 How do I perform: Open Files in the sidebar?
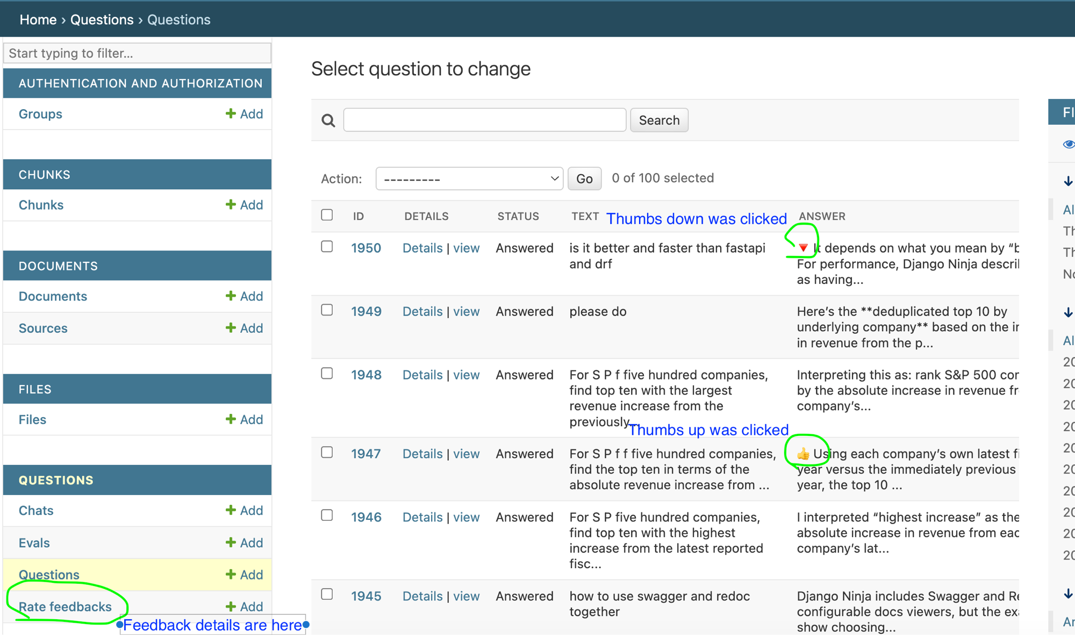(x=32, y=419)
